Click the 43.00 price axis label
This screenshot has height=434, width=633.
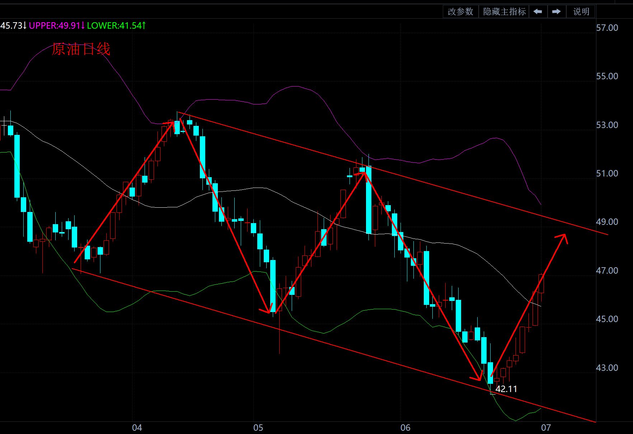tap(607, 368)
